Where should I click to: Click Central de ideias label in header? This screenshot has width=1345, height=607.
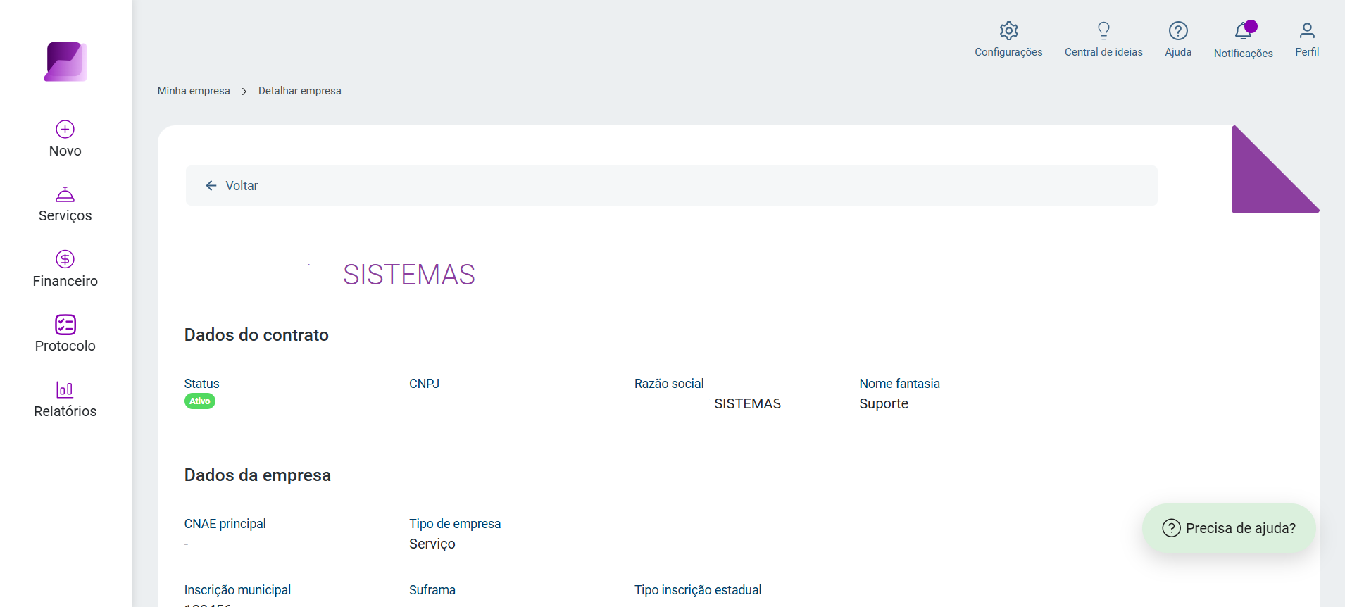[1103, 52]
